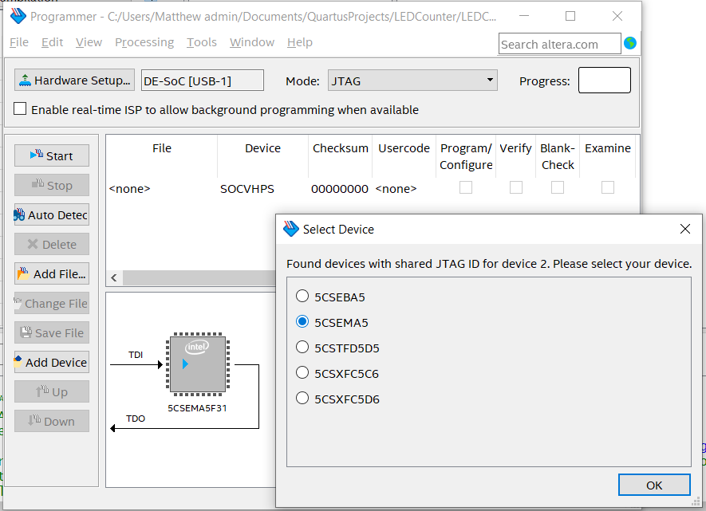Click the 00000000 checksum value
Viewport: 706px width, 511px height.
pos(340,189)
